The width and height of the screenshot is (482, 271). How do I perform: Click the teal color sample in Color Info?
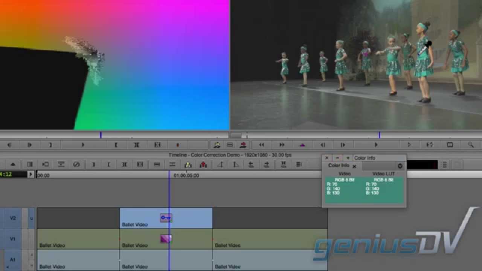click(364, 190)
